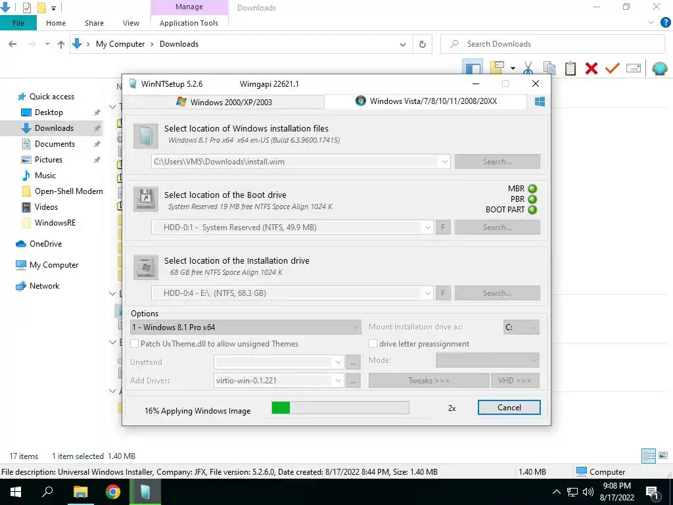The width and height of the screenshot is (673, 505).
Task: Open the Mode dropdown
Action: tap(488, 360)
